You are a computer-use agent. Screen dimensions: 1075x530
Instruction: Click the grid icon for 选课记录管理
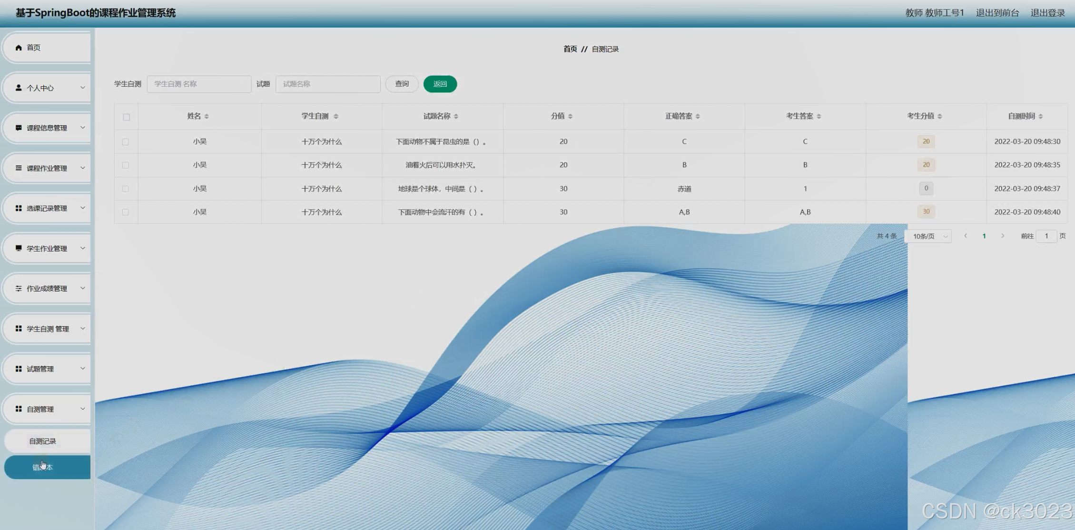(x=19, y=208)
